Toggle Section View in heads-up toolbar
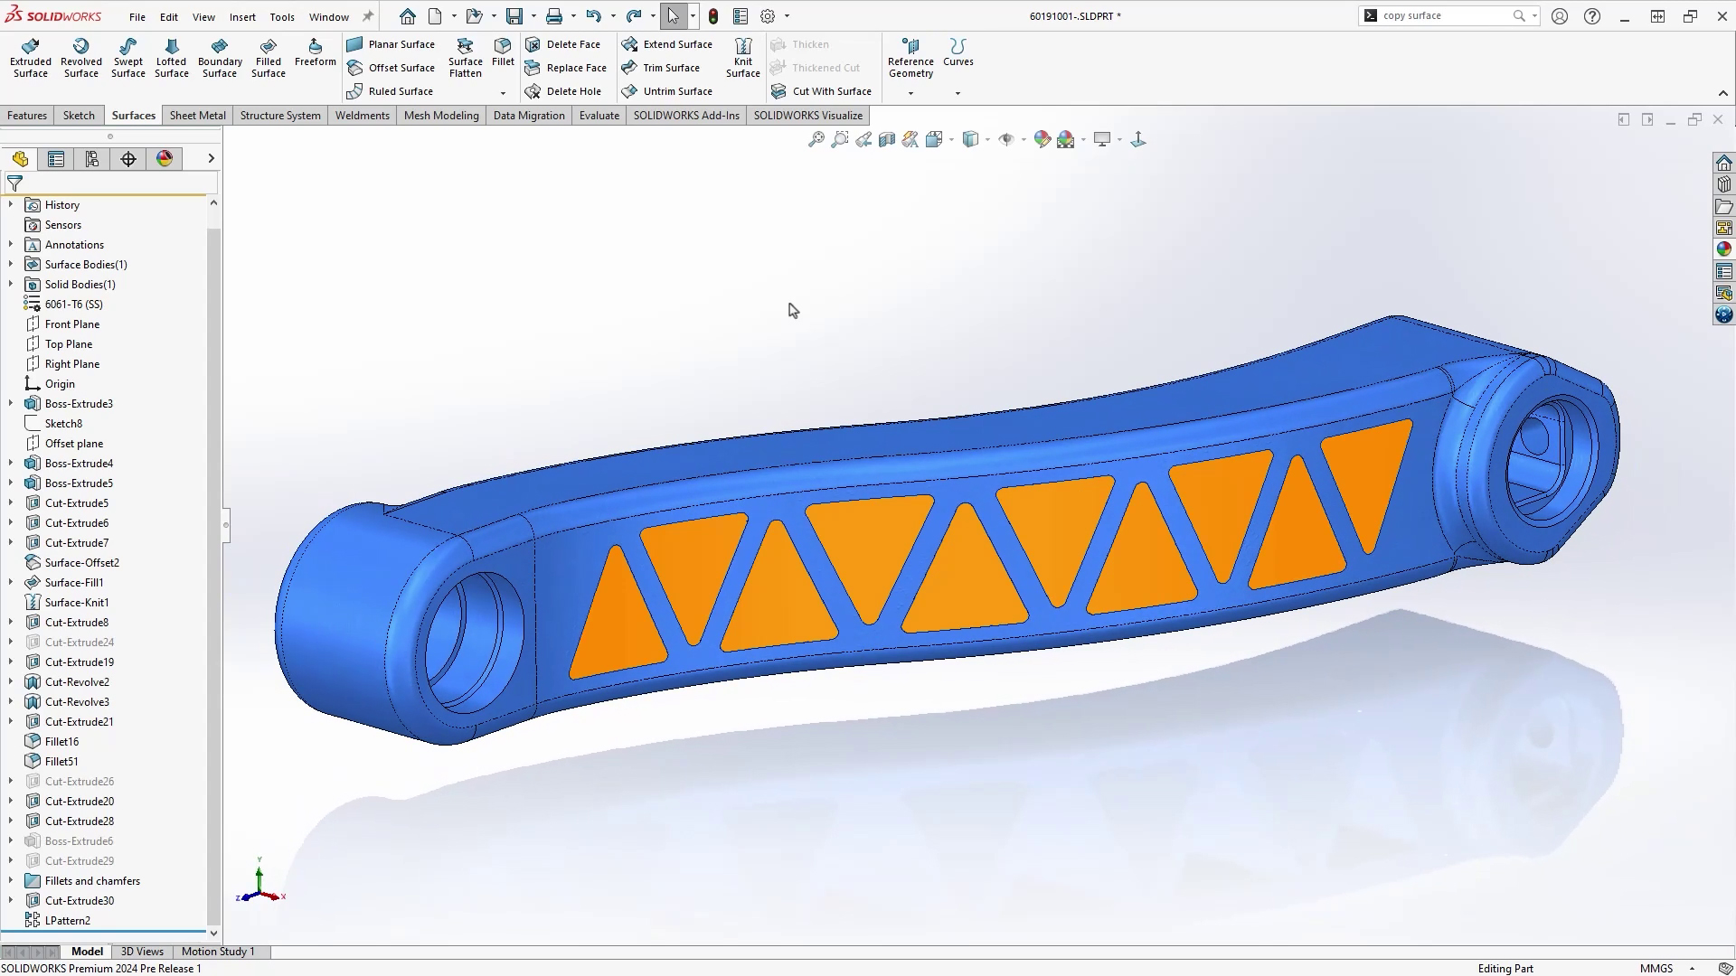Viewport: 1736px width, 976px height. [x=886, y=139]
